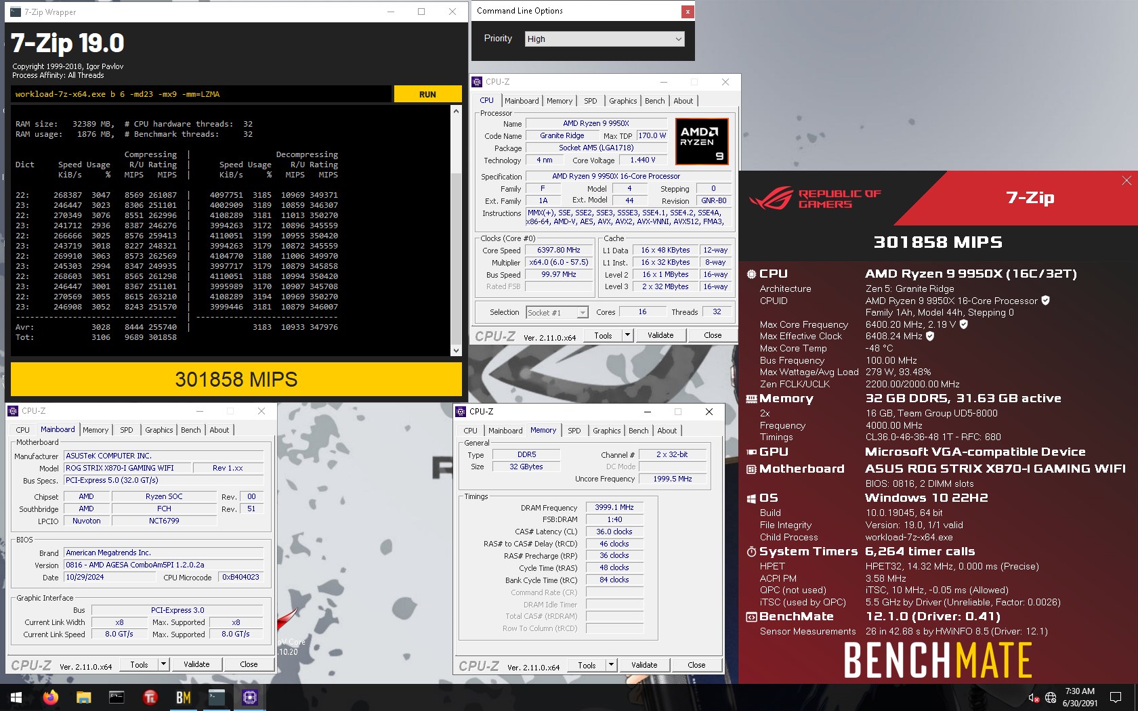Close the BenchMate 7-Zip result panel
This screenshot has width=1138, height=711.
(1126, 181)
